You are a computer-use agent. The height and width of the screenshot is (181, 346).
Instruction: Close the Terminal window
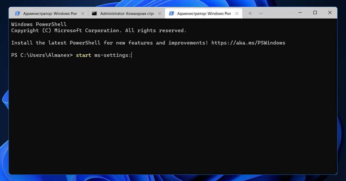pos(330,13)
